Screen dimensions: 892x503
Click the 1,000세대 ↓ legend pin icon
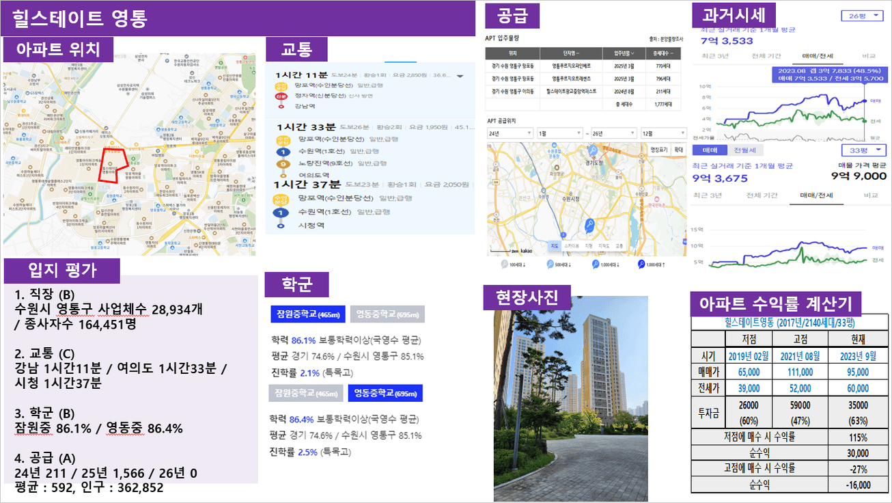(x=596, y=264)
